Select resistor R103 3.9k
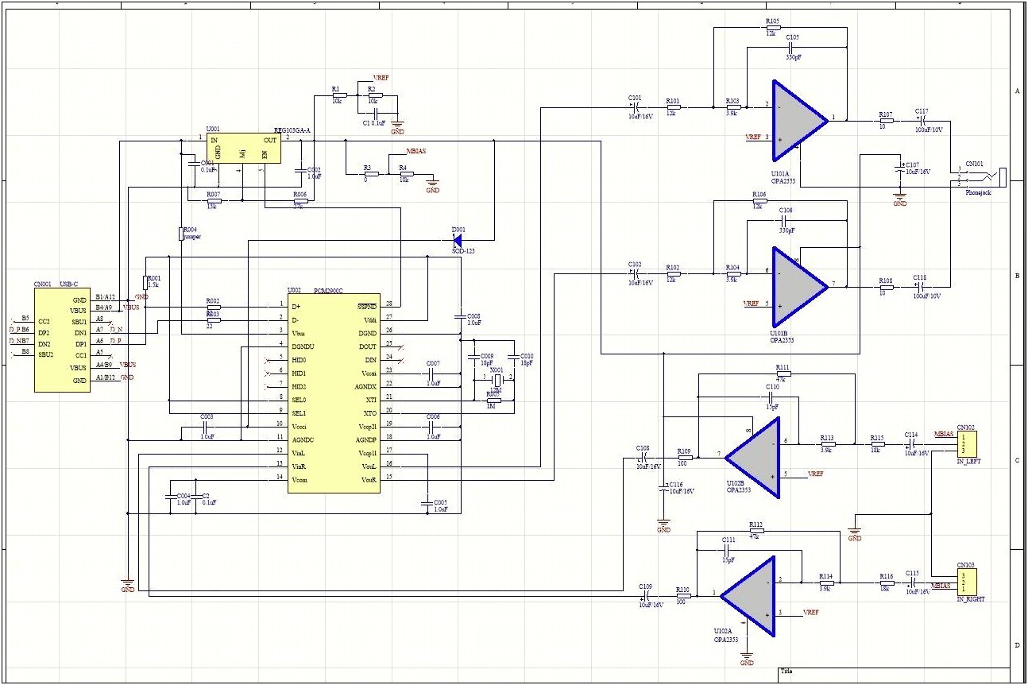The image size is (1028, 685). pos(732,107)
